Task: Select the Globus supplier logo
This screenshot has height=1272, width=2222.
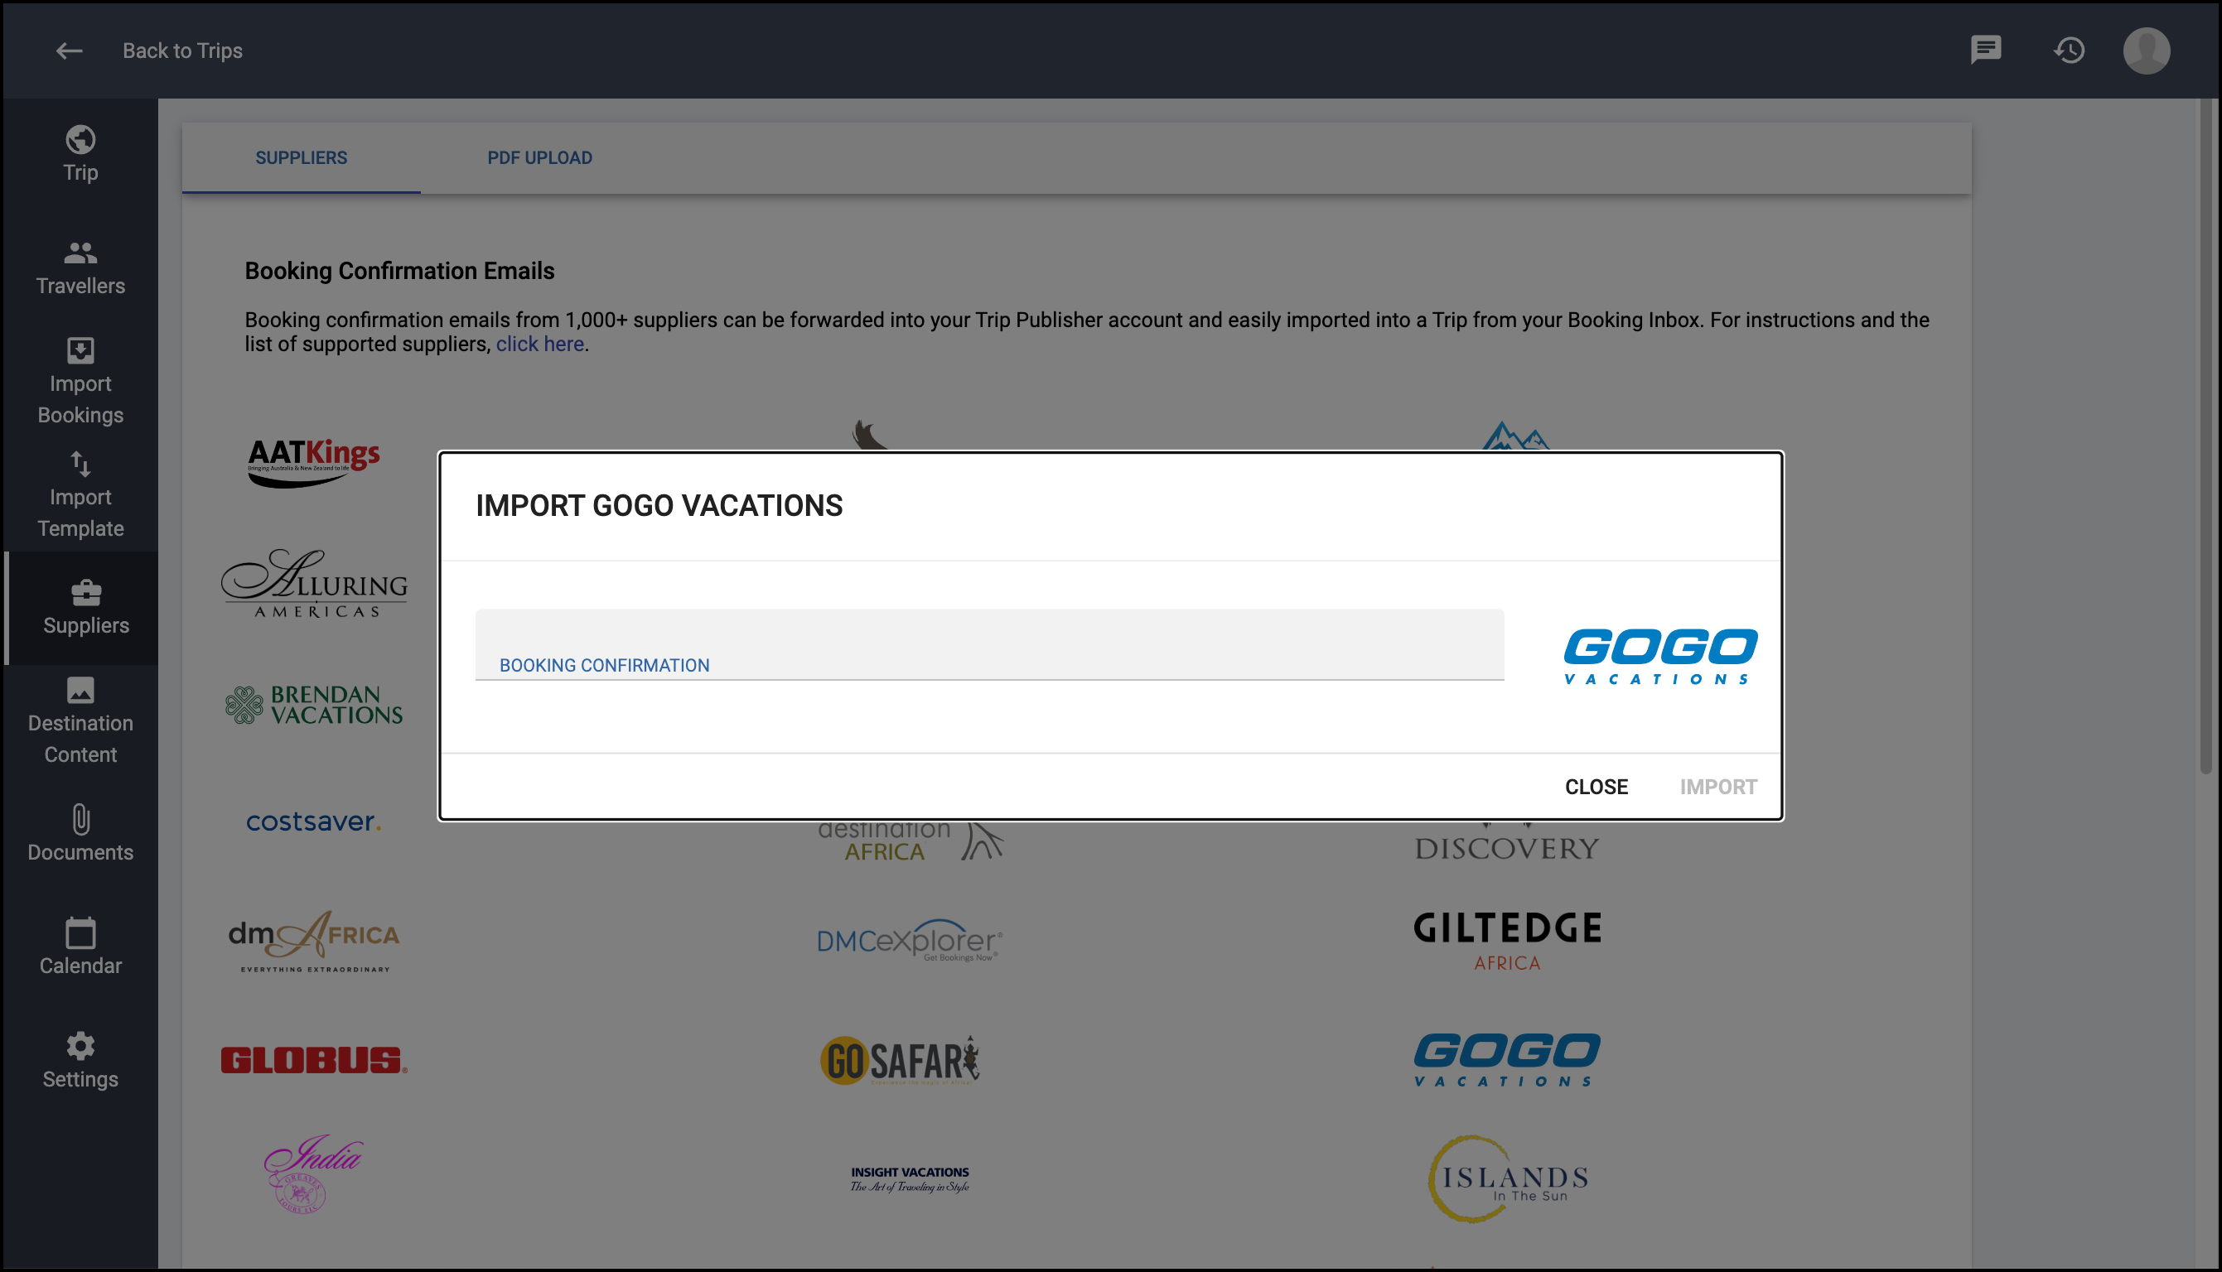Action: click(x=314, y=1061)
